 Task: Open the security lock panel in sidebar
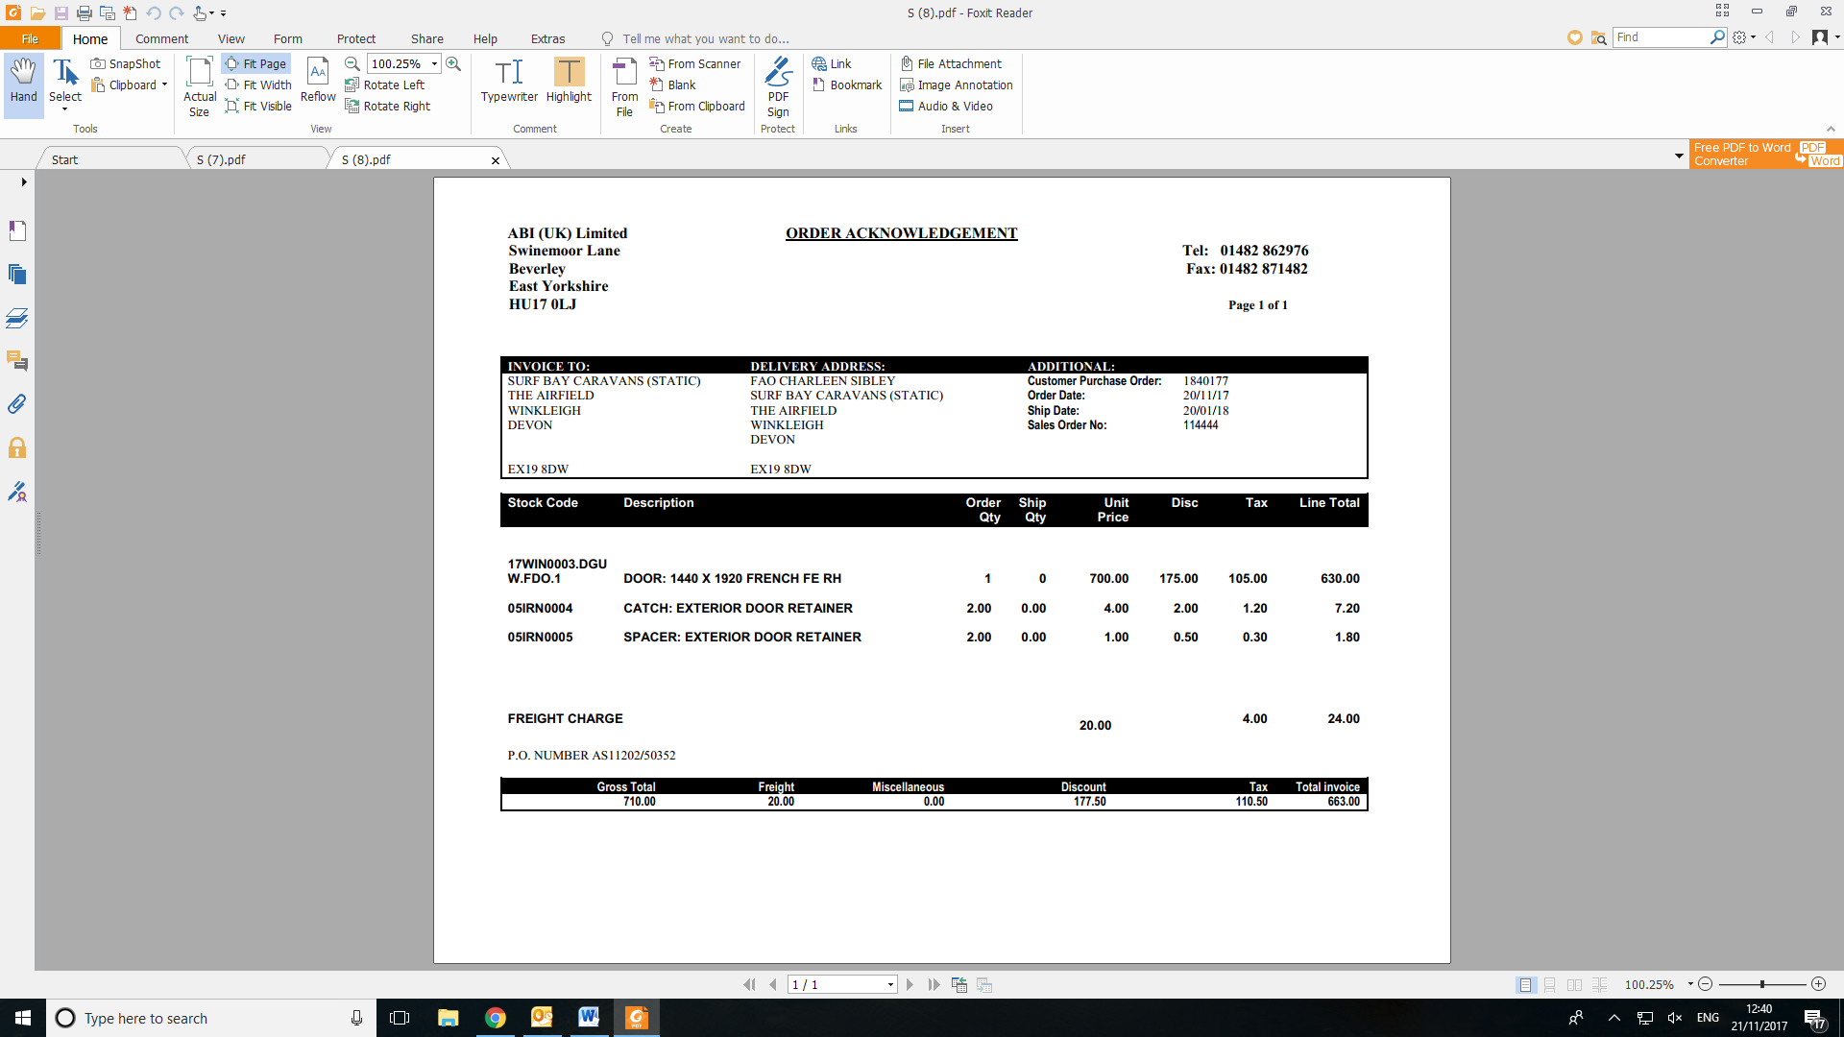pos(17,448)
